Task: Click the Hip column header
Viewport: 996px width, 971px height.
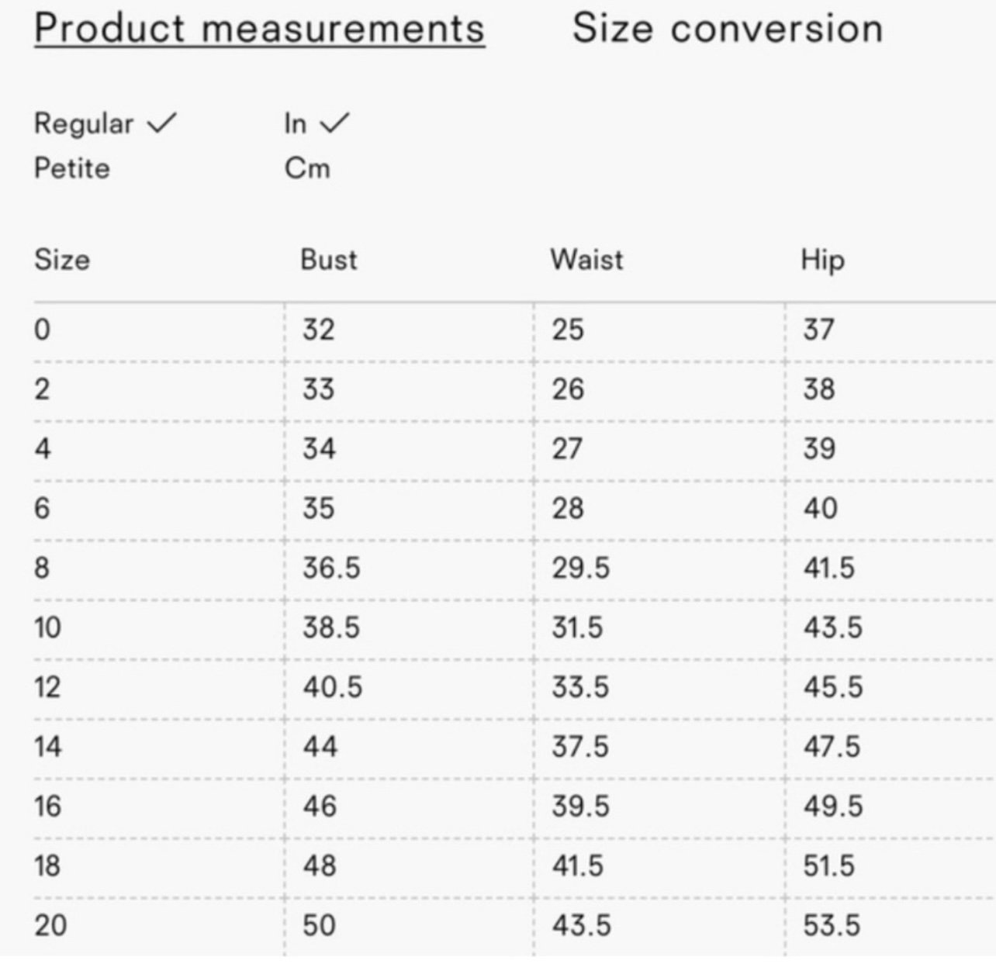Action: coord(822,261)
